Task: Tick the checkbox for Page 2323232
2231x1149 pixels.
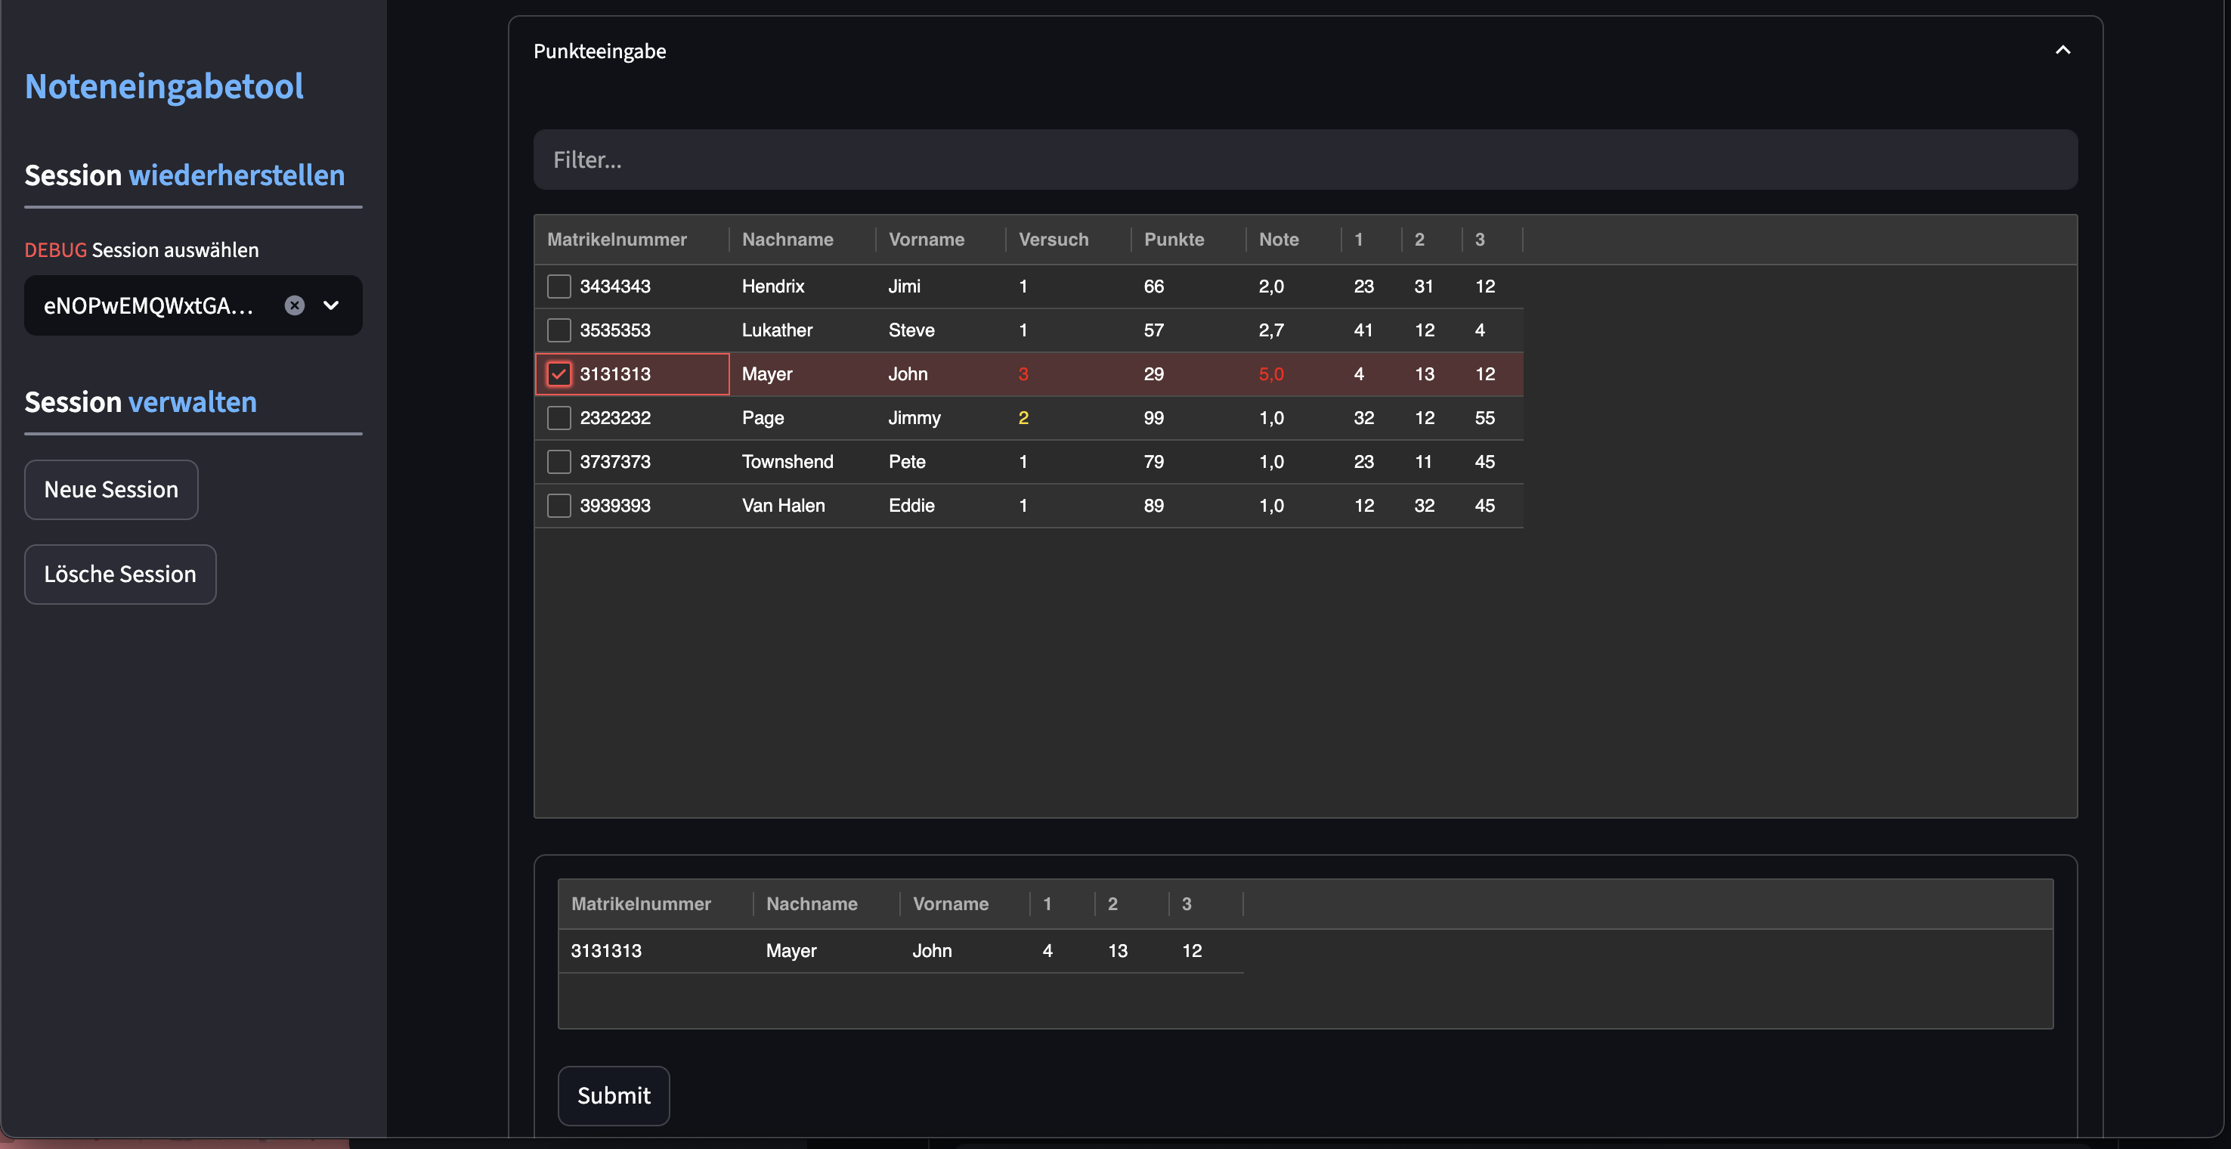Action: pos(559,418)
